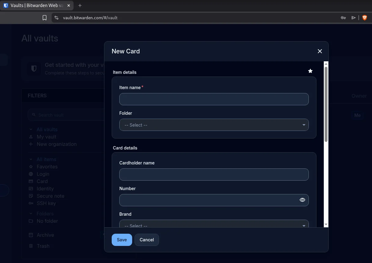
Task: Open the Archive filter
Action: [45, 235]
